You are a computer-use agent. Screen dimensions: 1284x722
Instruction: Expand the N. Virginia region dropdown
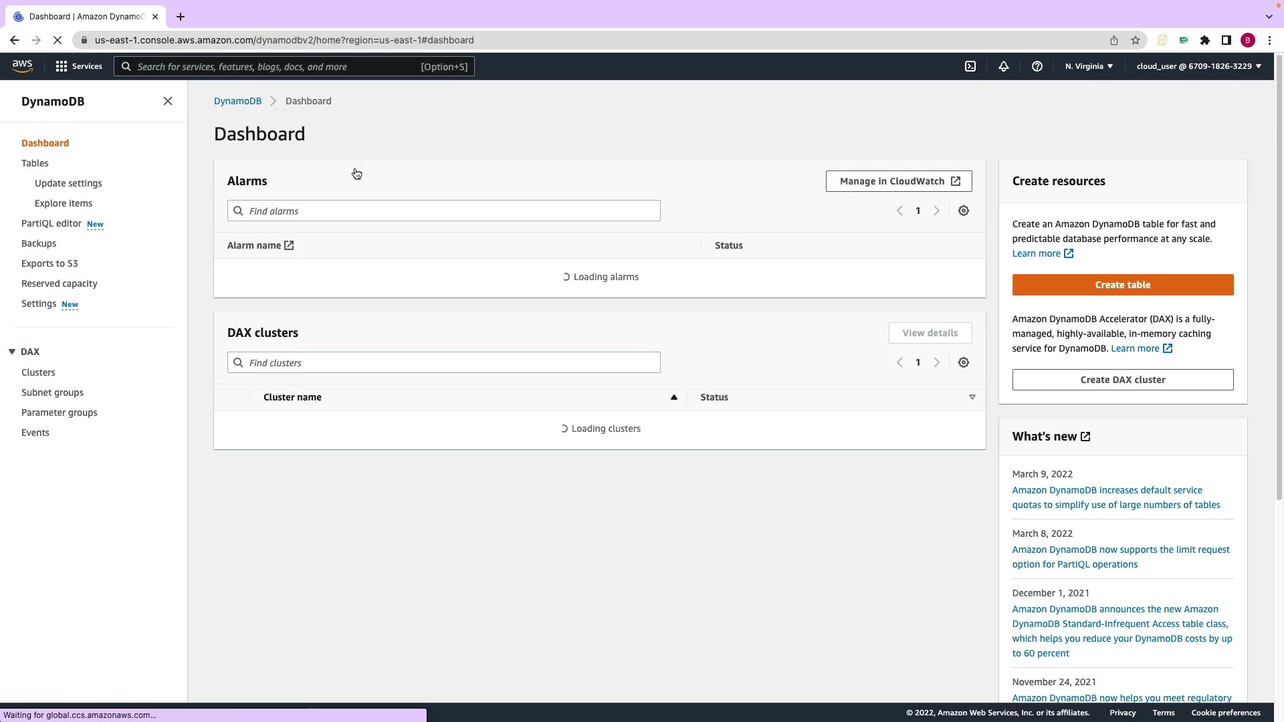[1089, 66]
